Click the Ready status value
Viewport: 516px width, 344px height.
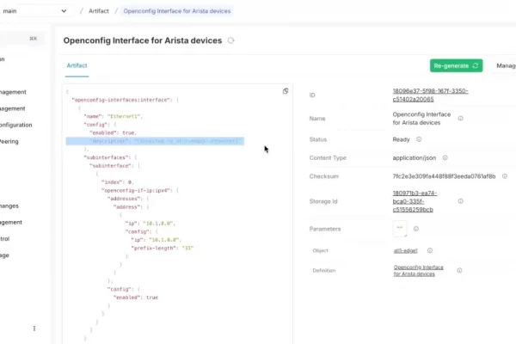(x=401, y=139)
